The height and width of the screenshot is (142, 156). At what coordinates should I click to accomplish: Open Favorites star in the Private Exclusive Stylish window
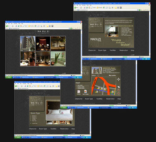pyautogui.click(x=97, y=7)
